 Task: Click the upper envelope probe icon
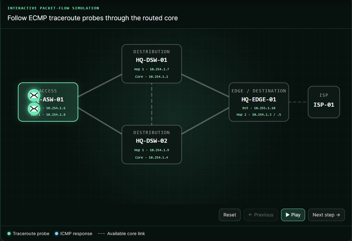[x=34, y=95]
